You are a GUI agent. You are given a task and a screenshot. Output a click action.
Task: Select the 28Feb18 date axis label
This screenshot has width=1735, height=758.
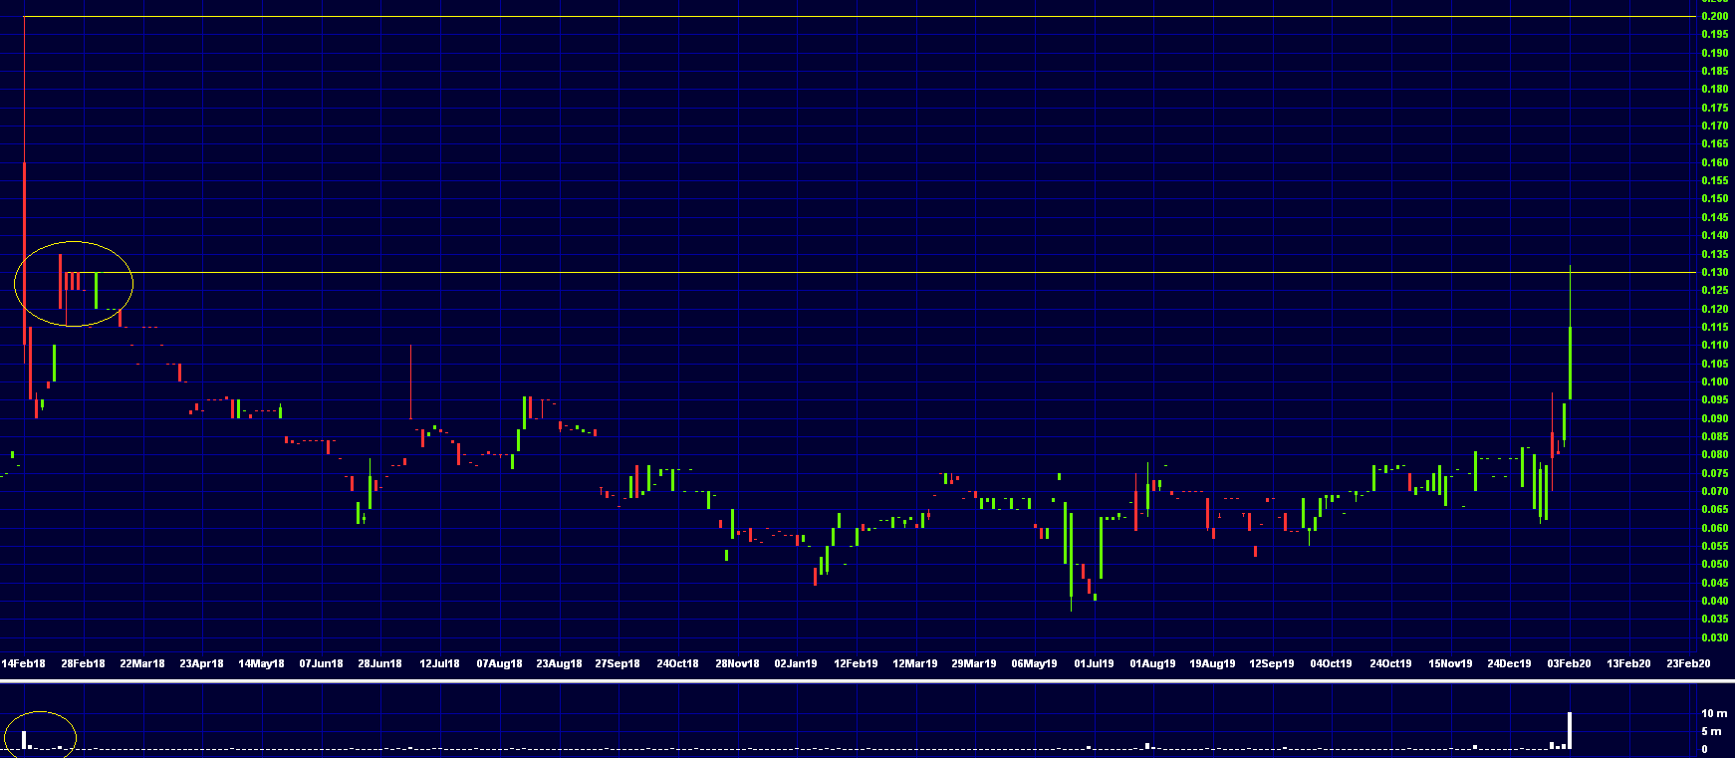83,663
